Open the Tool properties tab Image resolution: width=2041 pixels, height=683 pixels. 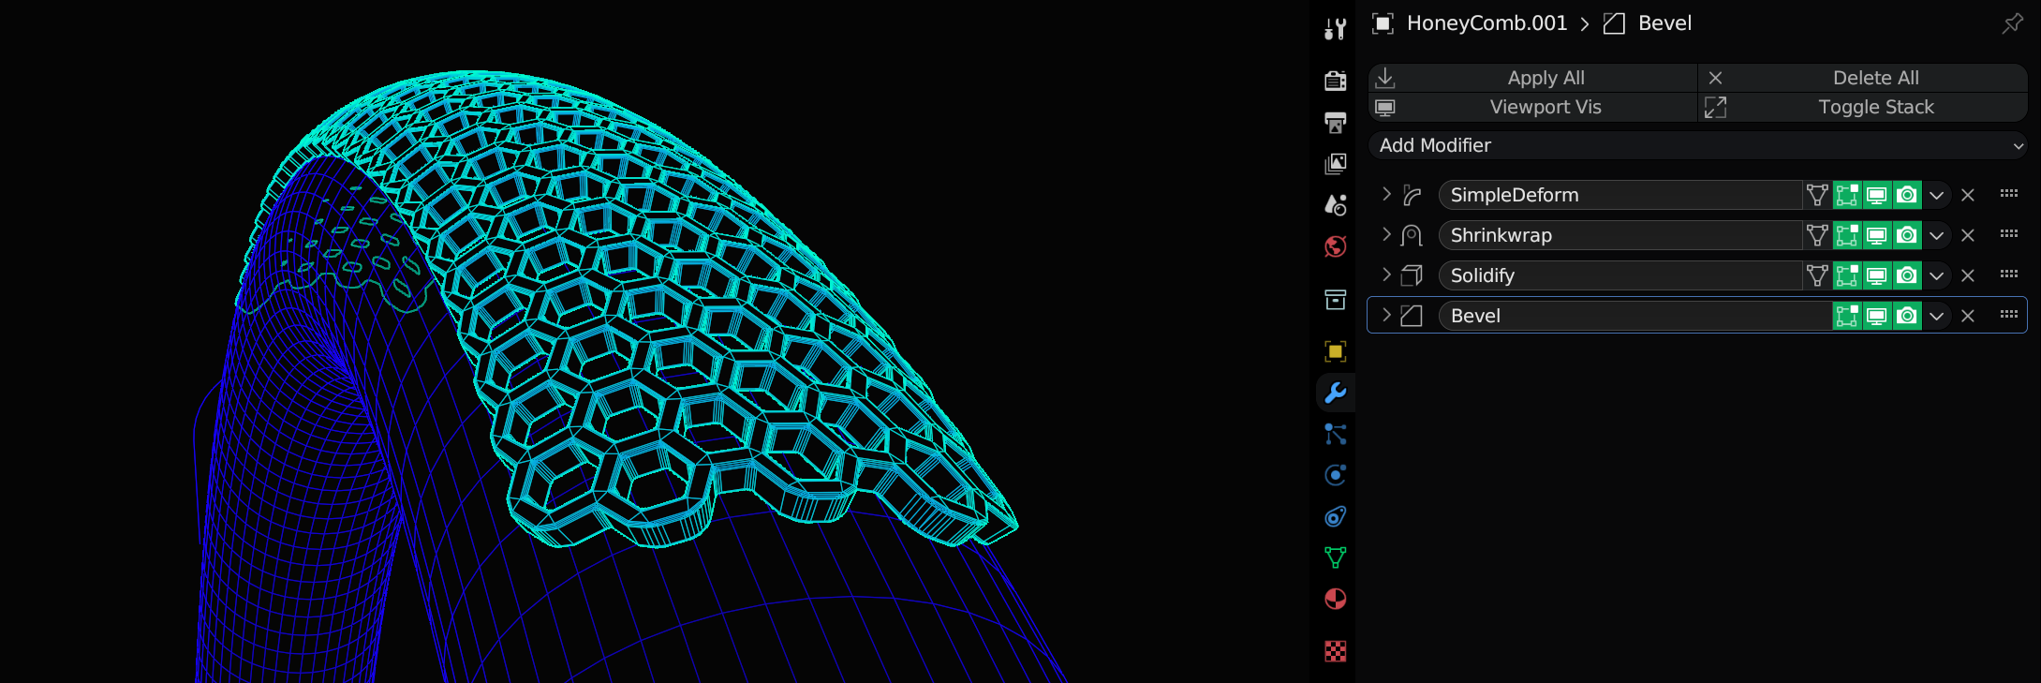(1336, 29)
